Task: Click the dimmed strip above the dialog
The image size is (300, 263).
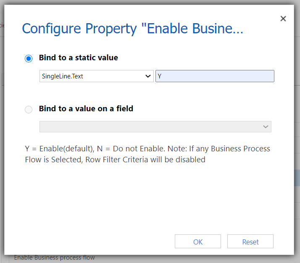Action: 150,2
